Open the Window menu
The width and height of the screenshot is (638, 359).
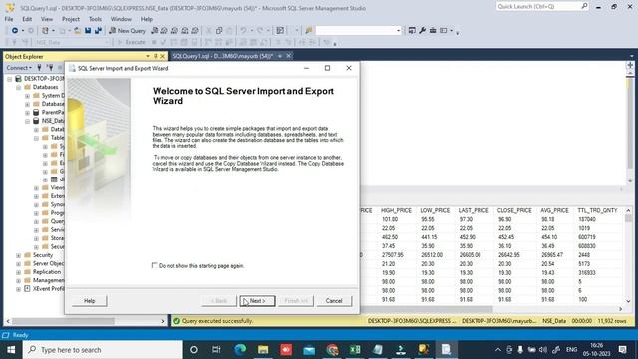121,19
